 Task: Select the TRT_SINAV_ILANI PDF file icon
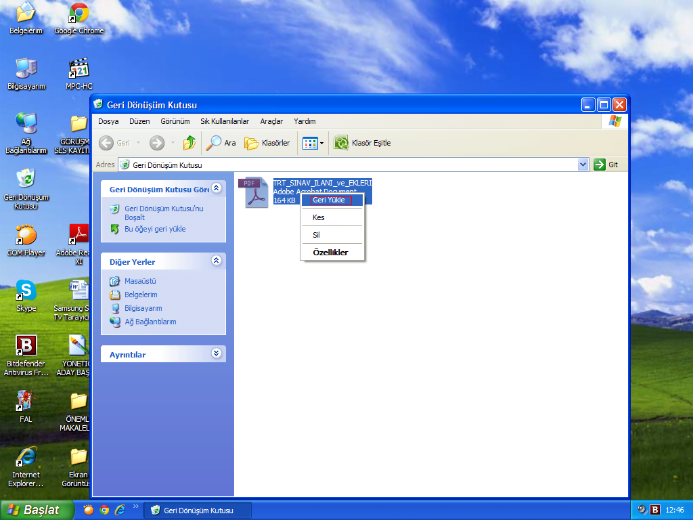click(256, 193)
